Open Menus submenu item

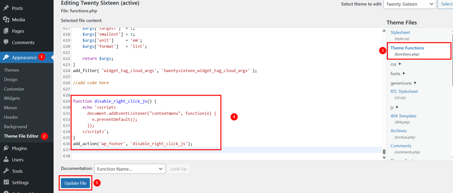click(11, 108)
